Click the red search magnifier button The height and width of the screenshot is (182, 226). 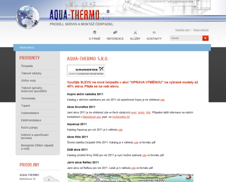(206, 38)
